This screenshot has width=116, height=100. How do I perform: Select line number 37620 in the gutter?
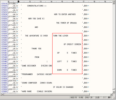(4, 6)
